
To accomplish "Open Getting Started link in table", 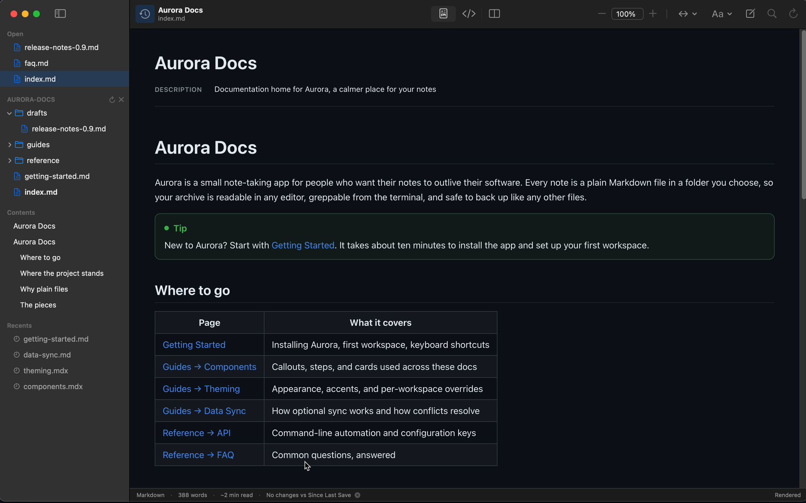I will pos(194,345).
